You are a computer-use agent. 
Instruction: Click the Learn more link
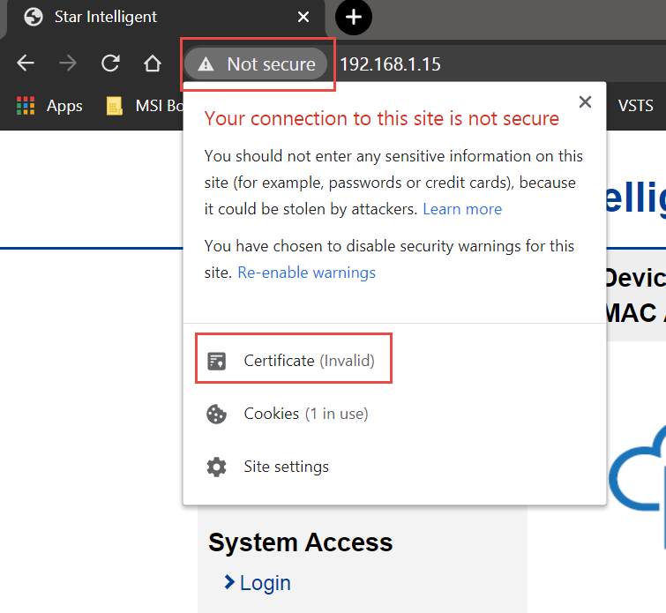coord(462,209)
